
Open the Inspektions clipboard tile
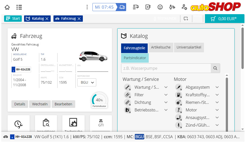pyautogui.click(x=46, y=124)
